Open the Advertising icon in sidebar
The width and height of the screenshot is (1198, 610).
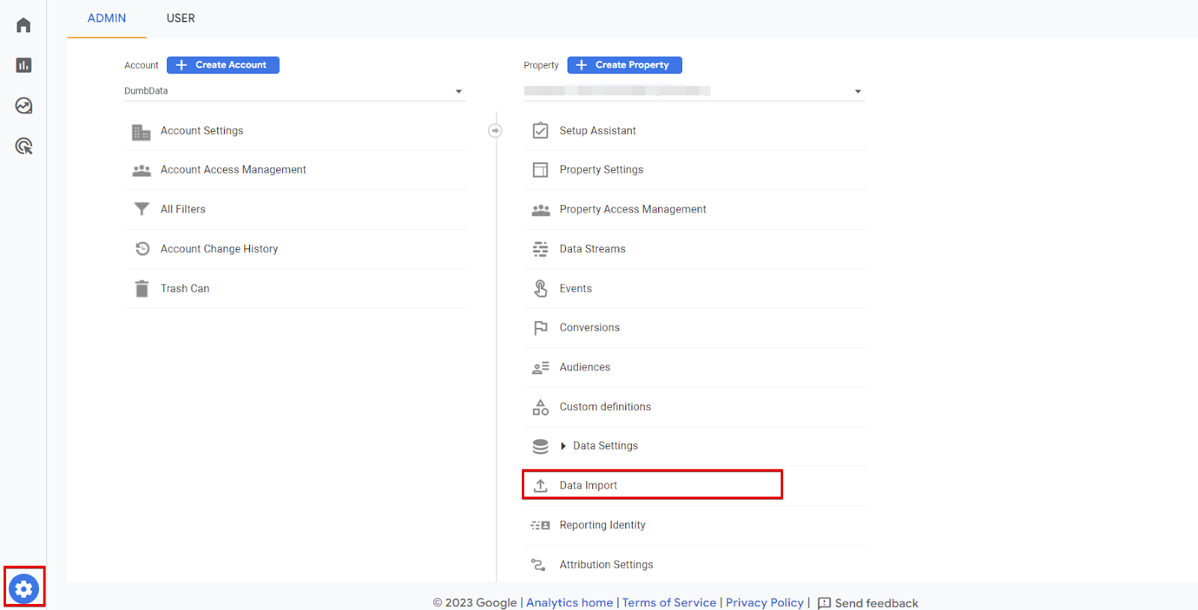coord(23,146)
